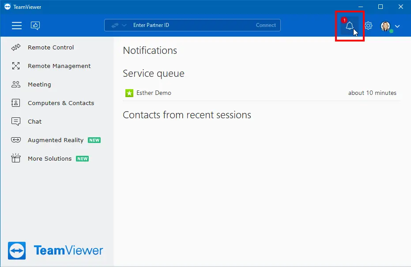This screenshot has width=411, height=267.
Task: Click the Service queue heading
Action: (x=154, y=74)
